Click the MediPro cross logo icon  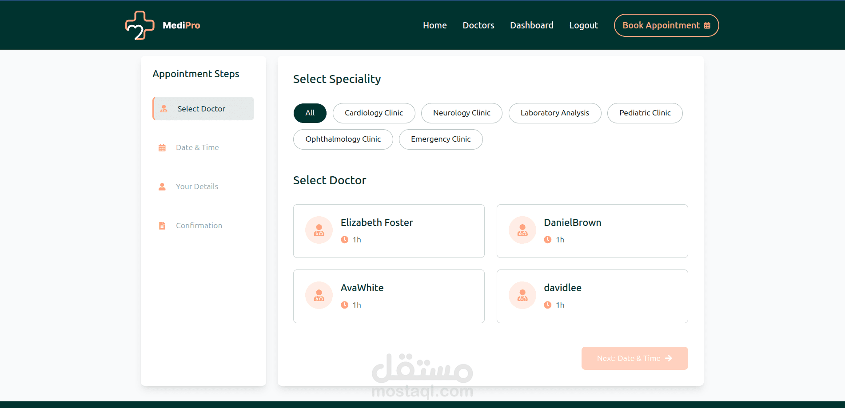tap(140, 25)
